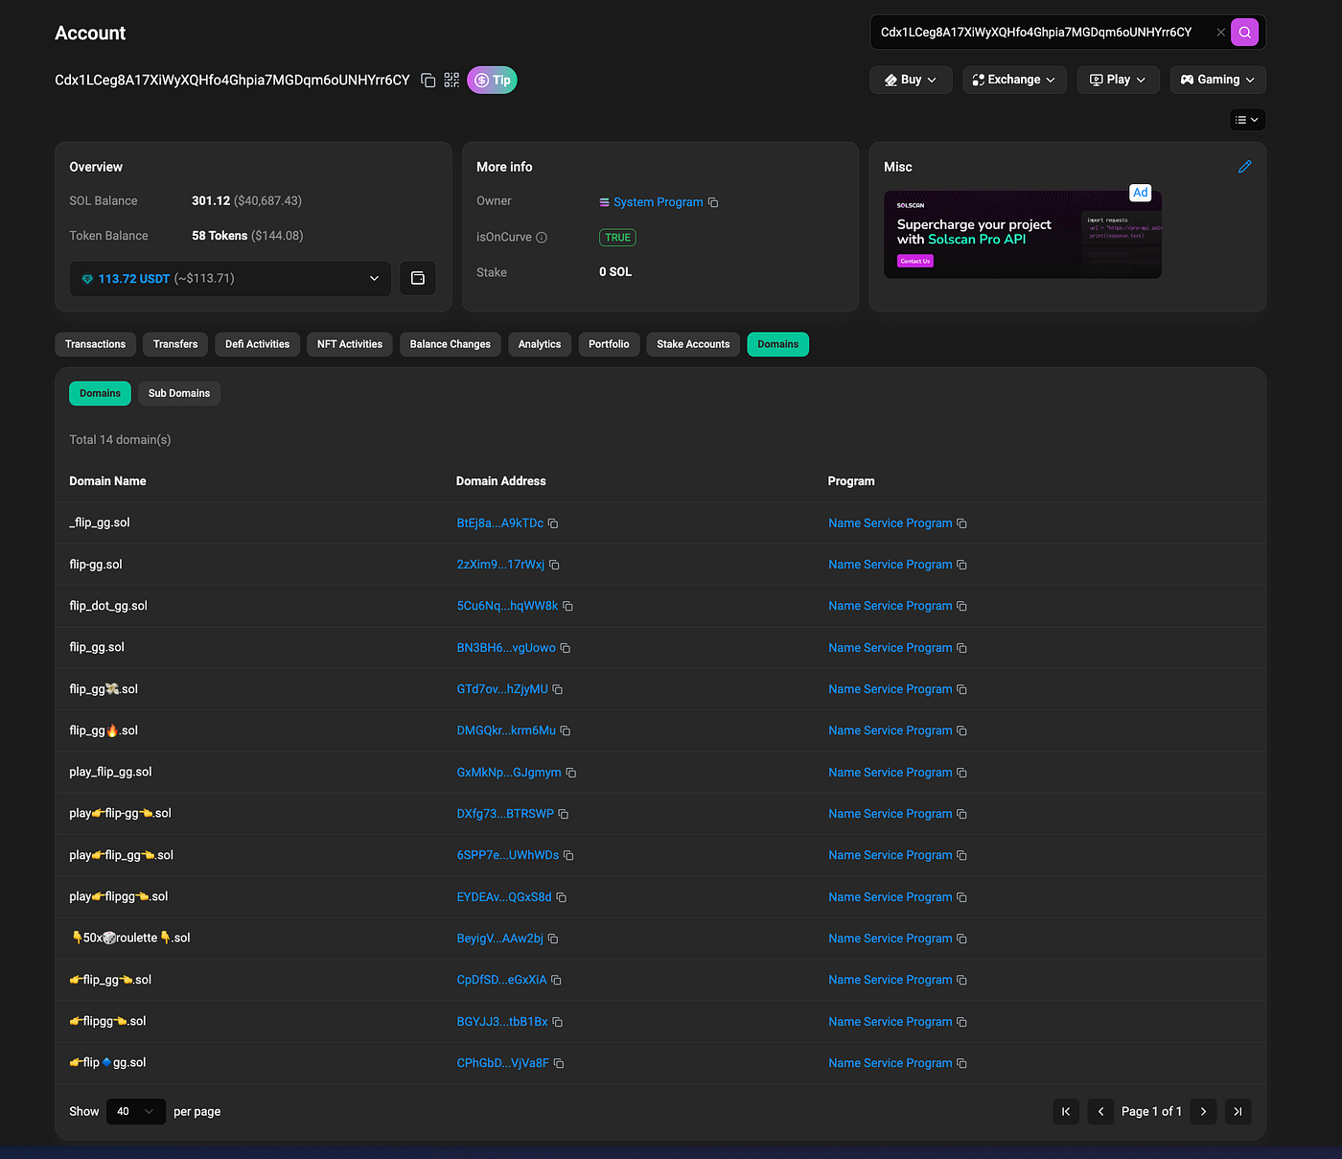Copy the DXfg73...BTRSWP domain address
Screen dimensions: 1342x1159
[x=564, y=815]
